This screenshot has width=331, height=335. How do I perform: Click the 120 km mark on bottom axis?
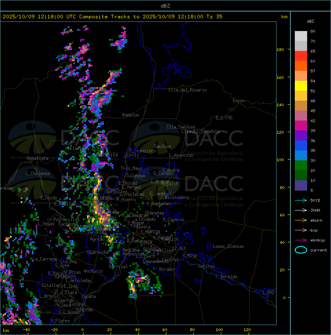pyautogui.click(x=247, y=330)
